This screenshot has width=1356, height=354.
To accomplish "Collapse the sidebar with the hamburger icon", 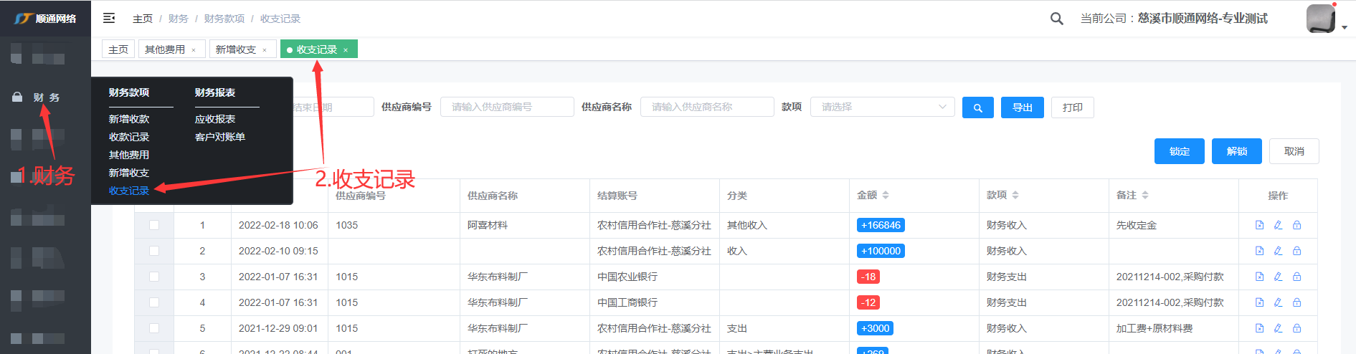I will (x=109, y=19).
